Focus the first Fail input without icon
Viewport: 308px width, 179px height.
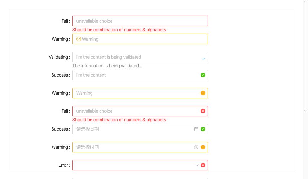(140, 21)
